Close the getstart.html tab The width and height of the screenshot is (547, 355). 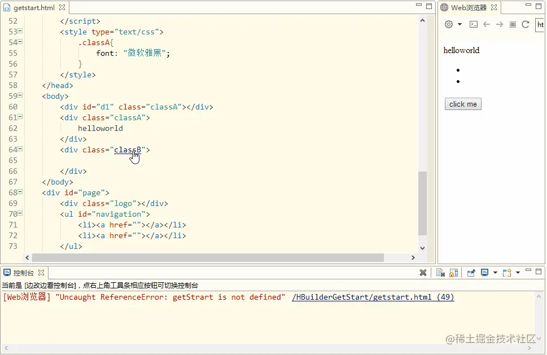[62, 7]
